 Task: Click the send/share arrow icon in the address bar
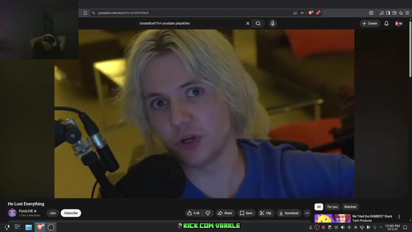(x=302, y=13)
